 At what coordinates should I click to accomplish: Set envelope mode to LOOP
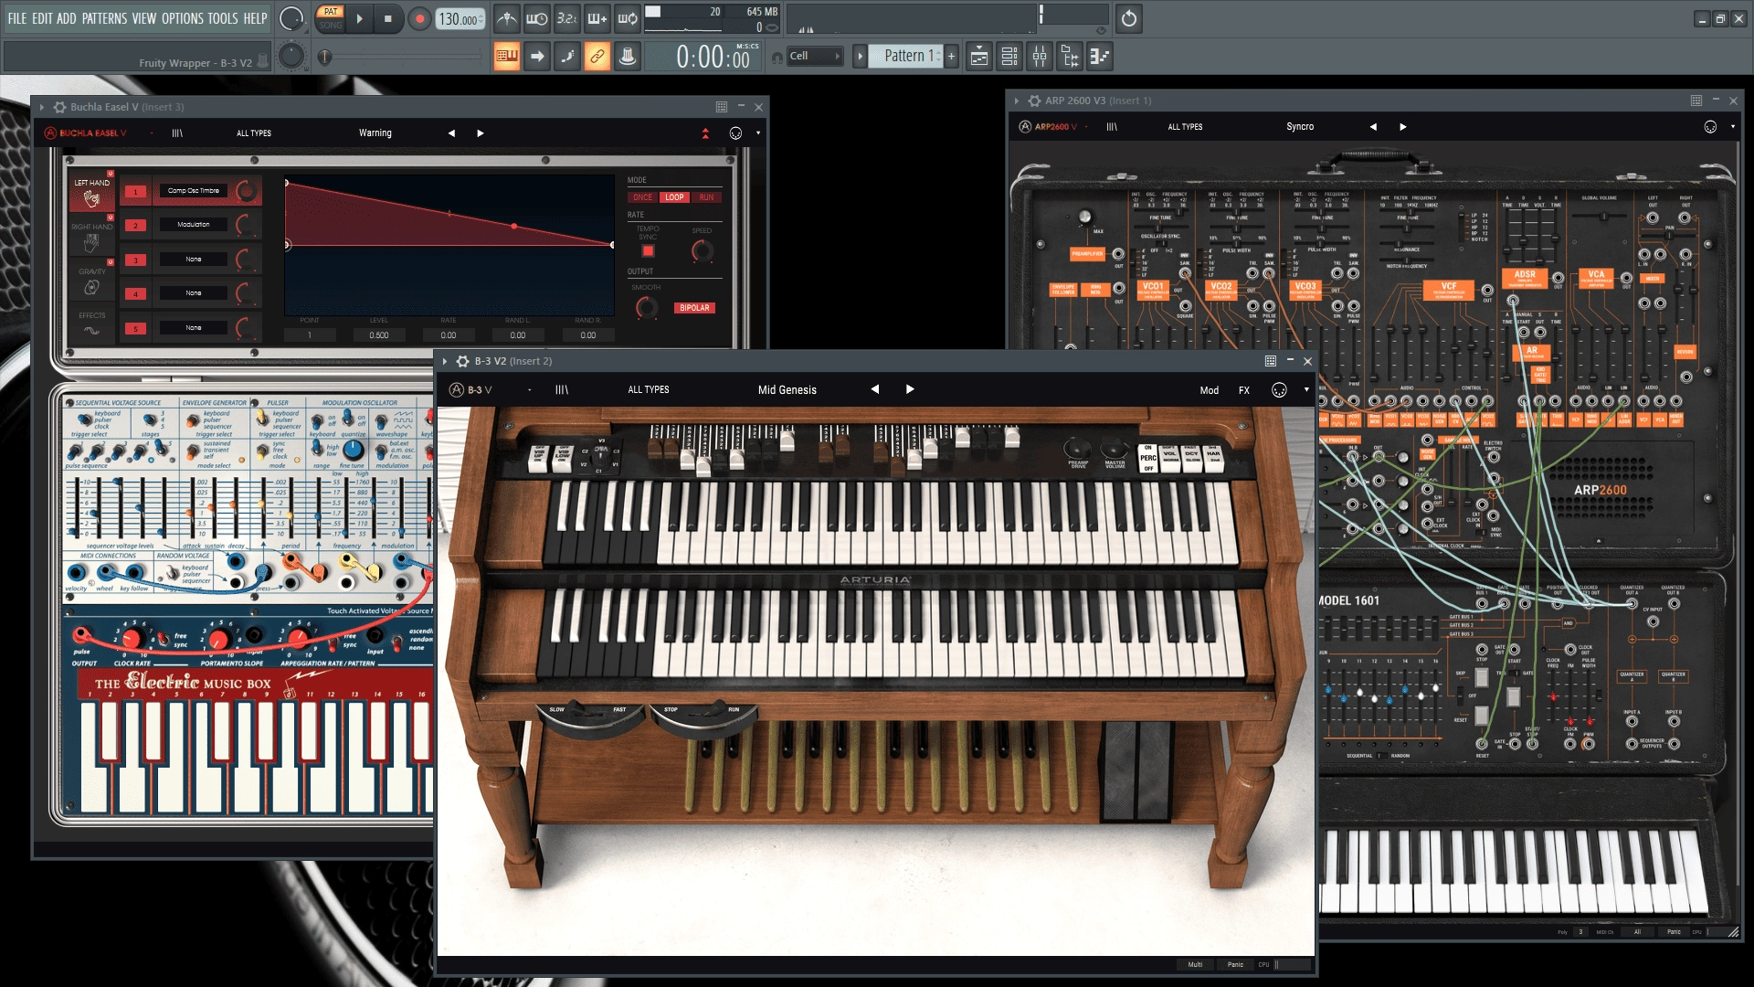point(674,197)
